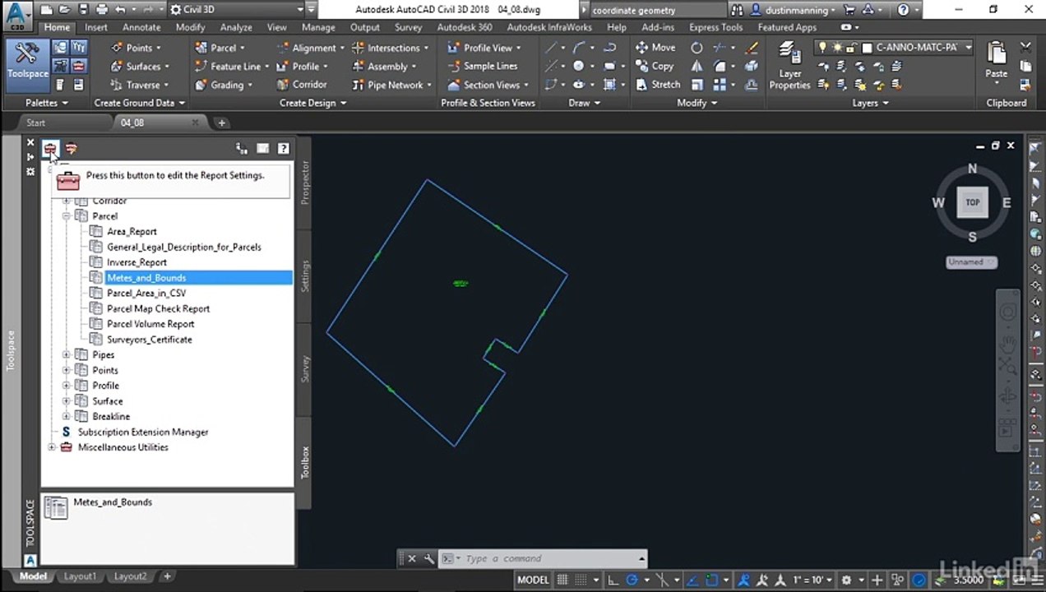This screenshot has height=592, width=1046.
Task: Click the search box with coordinate geometry
Action: coord(658,10)
